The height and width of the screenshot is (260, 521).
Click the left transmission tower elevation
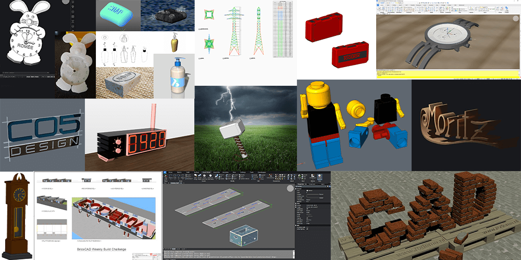pos(234,31)
